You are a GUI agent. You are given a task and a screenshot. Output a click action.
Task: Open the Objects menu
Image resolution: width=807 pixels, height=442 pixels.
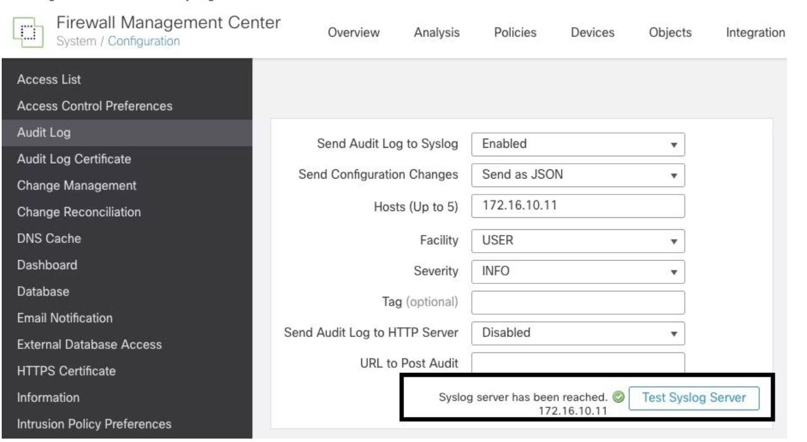point(670,33)
